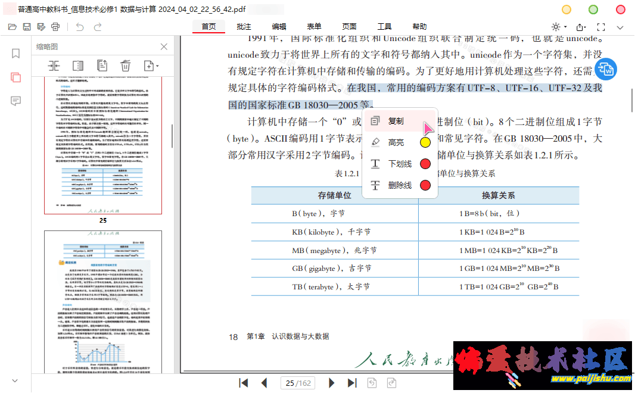Screen dimensions: 635x393
Task: Open the bookmarks panel from the sidebar
Action: pos(15,54)
